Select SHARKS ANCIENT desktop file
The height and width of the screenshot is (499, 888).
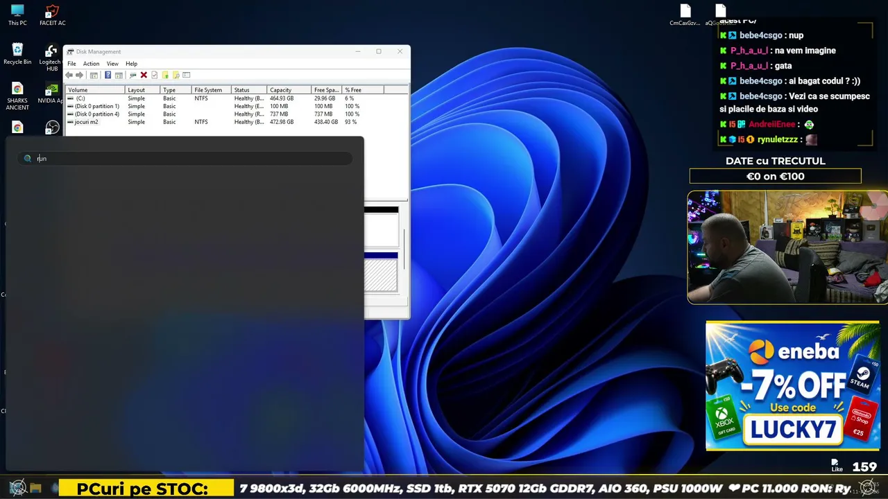coord(17,96)
